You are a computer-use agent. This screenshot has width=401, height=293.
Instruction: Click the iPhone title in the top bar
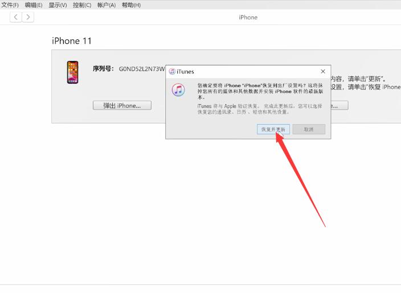click(x=248, y=18)
